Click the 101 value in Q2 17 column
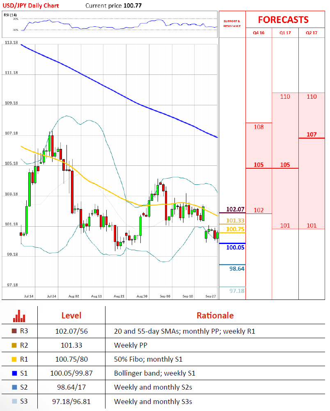This screenshot has width=330, height=411. click(312, 226)
